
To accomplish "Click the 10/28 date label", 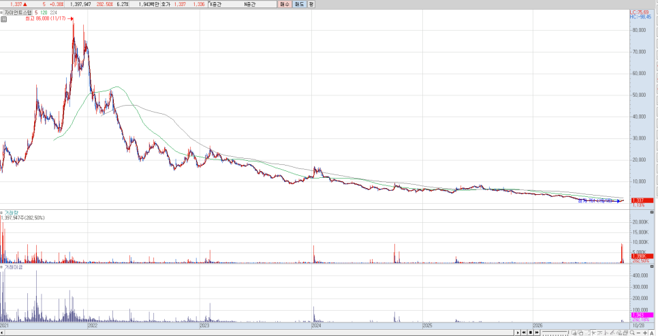I will 639,325.
